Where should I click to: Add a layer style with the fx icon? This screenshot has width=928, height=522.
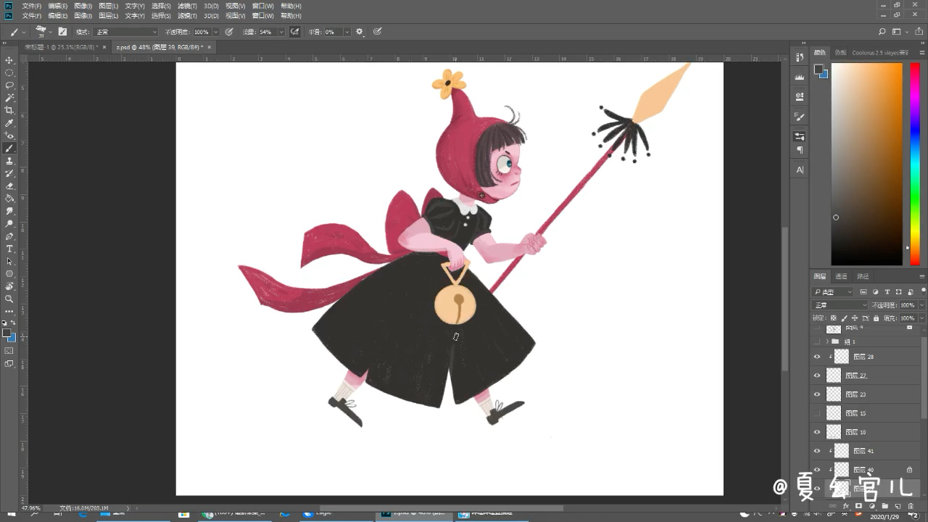coord(846,506)
